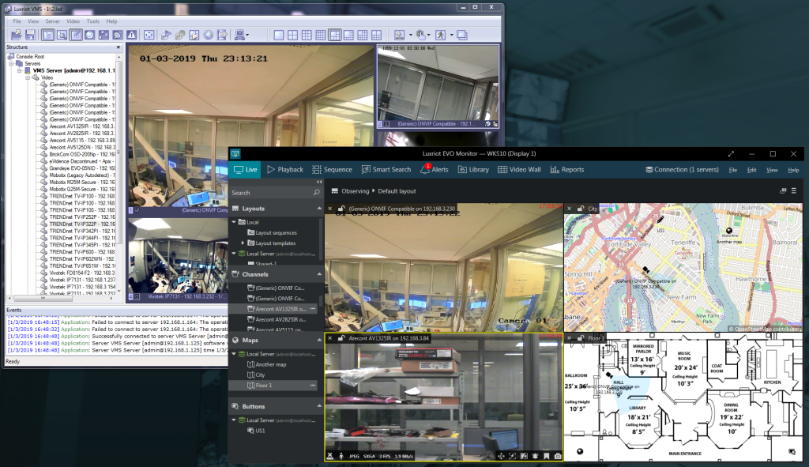The width and height of the screenshot is (809, 467).
Task: Click the fullscreen arrows icon in EVO title bar
Action: click(x=731, y=154)
